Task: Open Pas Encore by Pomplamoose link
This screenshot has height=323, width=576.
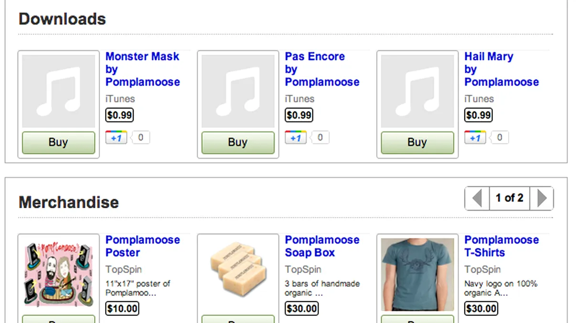Action: point(322,69)
